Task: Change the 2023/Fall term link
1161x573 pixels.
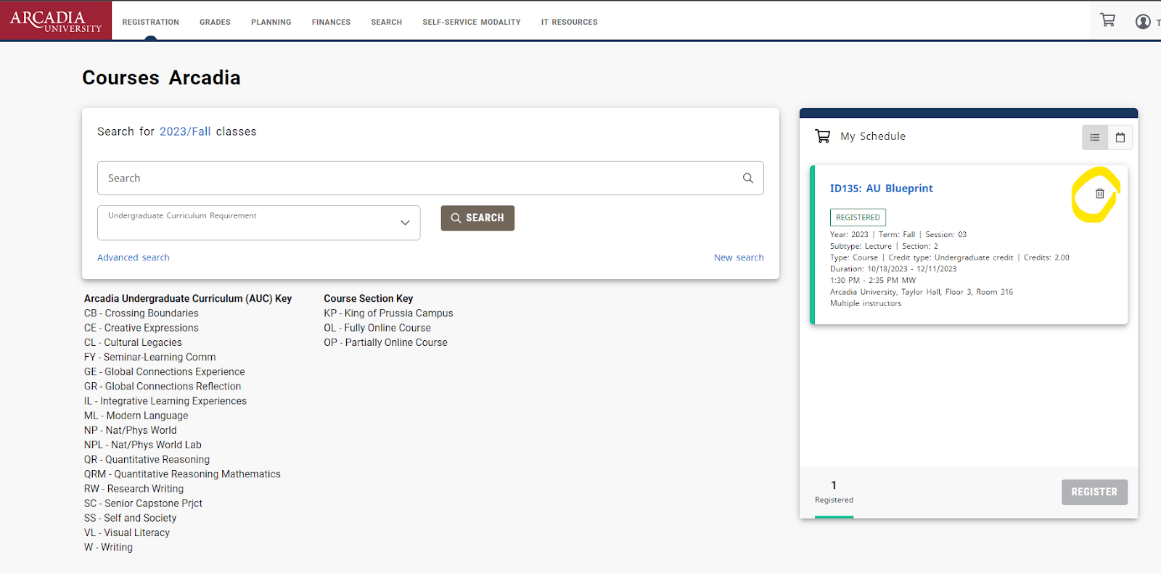Action: tap(185, 131)
